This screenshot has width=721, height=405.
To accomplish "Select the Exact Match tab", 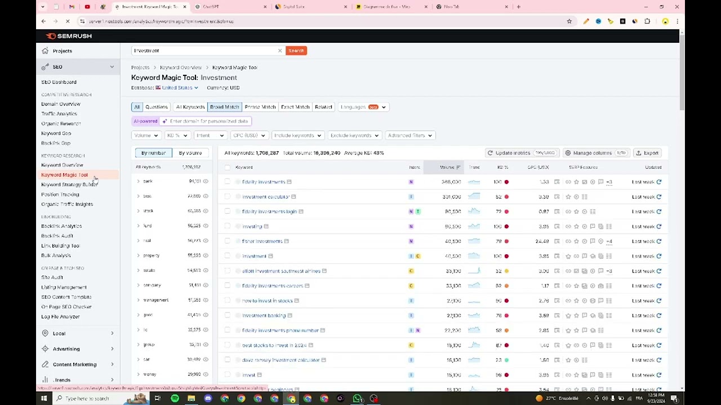I will pyautogui.click(x=295, y=107).
